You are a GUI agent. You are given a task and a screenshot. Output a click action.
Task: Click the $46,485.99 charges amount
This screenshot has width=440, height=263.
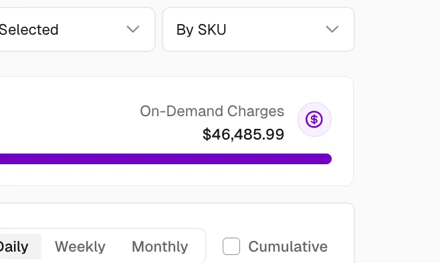point(243,134)
